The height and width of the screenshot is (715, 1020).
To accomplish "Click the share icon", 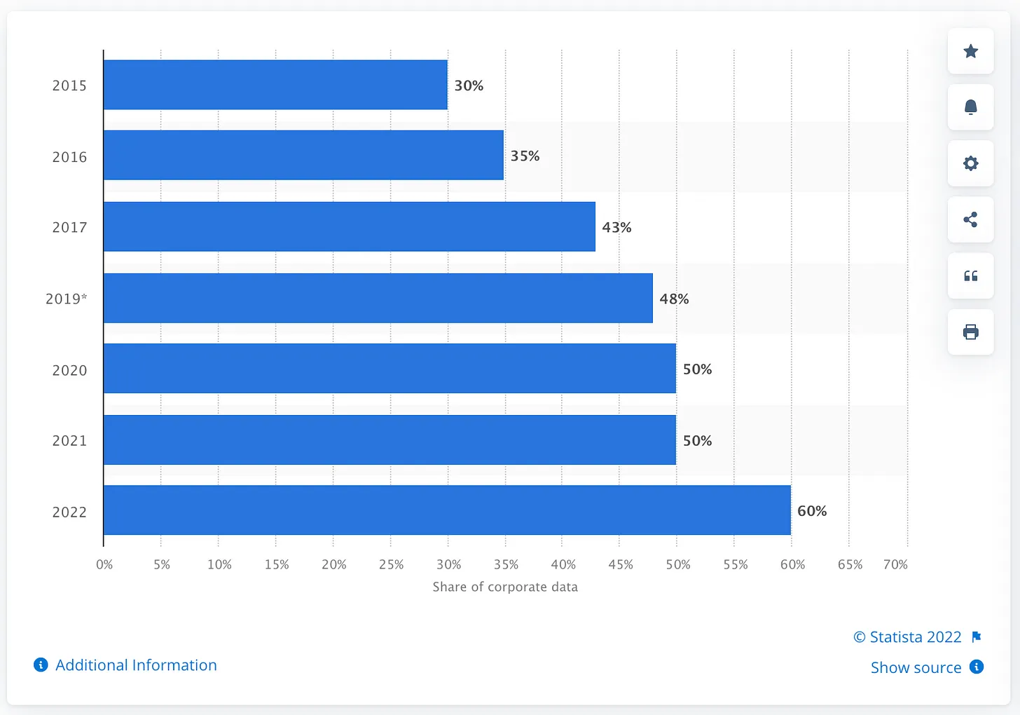I will pos(970,219).
